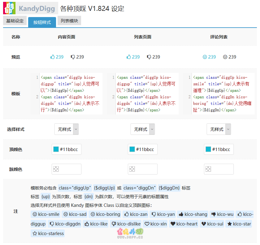The image size is (260, 245).
Task: Open the 列表模块 tab
Action: (x=69, y=21)
